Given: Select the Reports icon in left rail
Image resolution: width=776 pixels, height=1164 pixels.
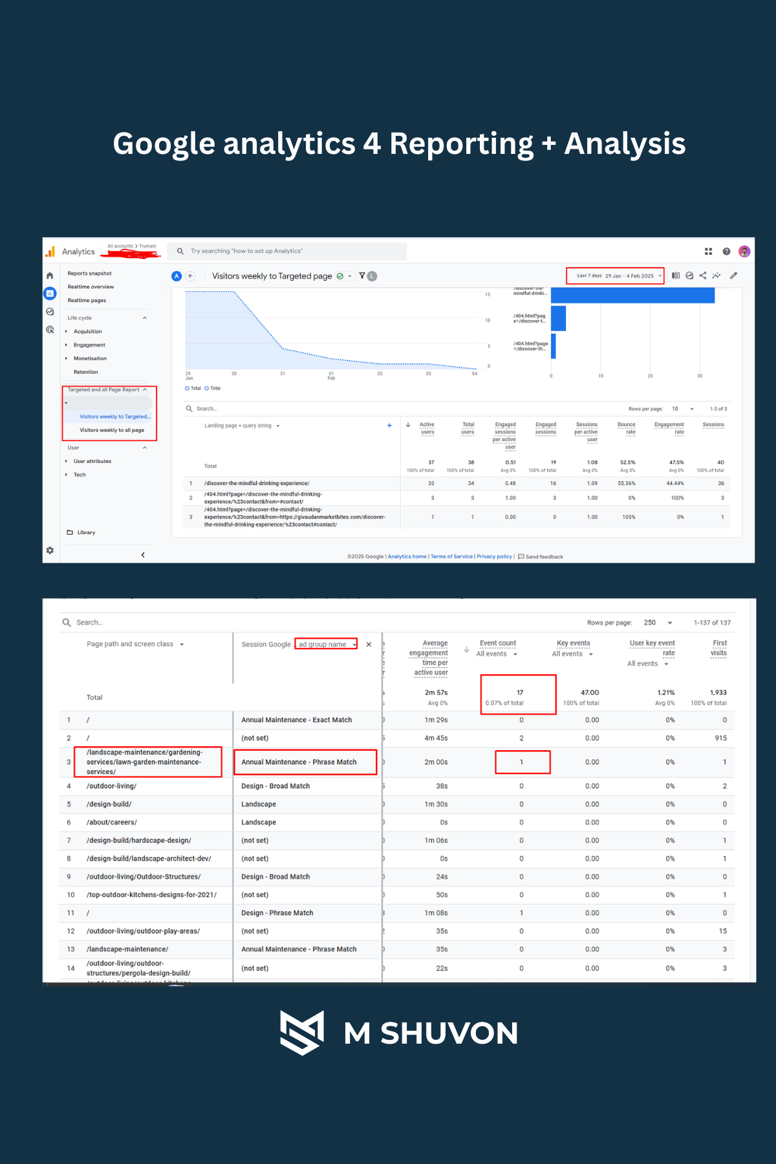Looking at the screenshot, I should pos(50,293).
